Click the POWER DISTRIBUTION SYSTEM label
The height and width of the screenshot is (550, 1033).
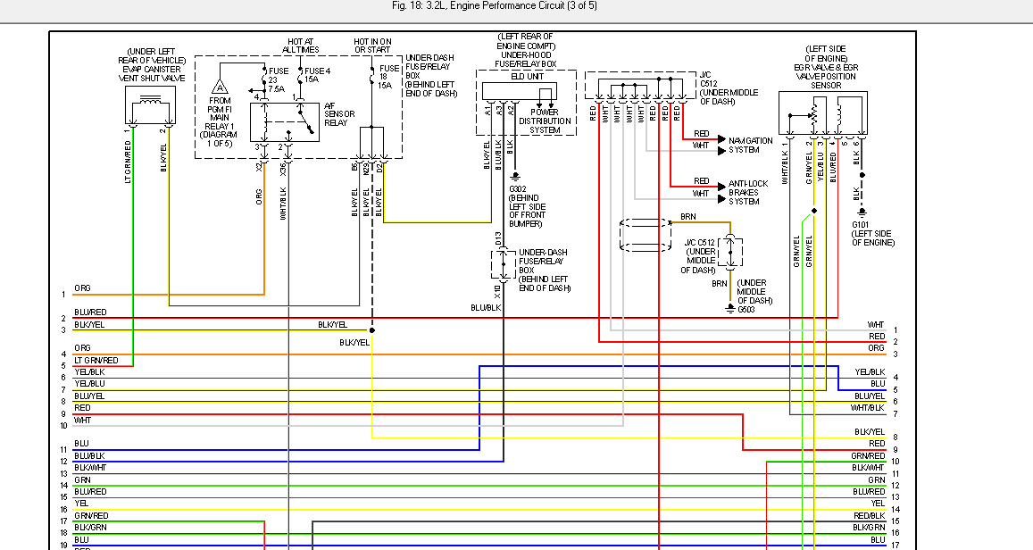(545, 121)
